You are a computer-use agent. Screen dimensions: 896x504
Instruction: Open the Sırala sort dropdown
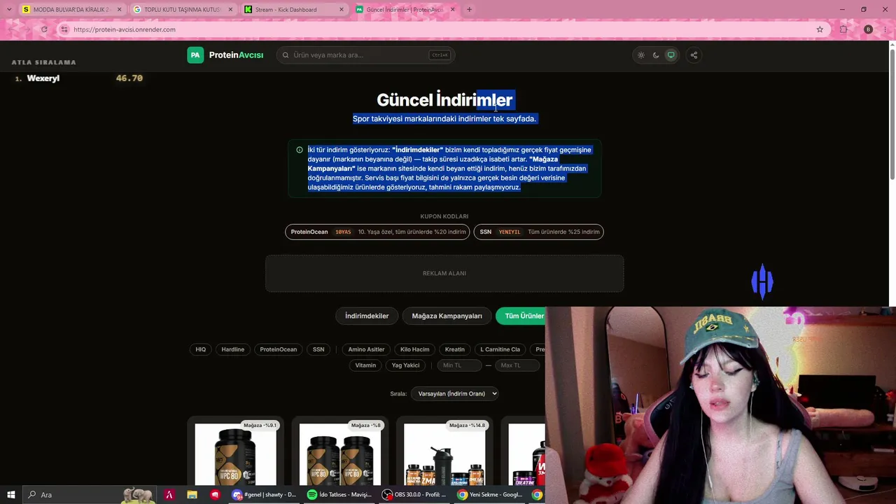455,393
